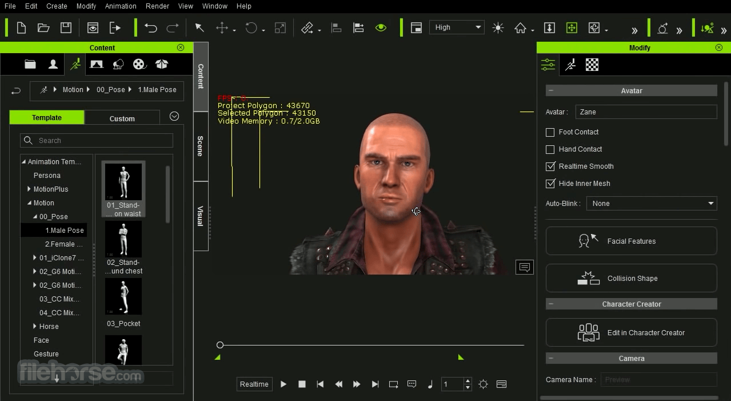The image size is (731, 401).
Task: Play the animation
Action: [283, 384]
